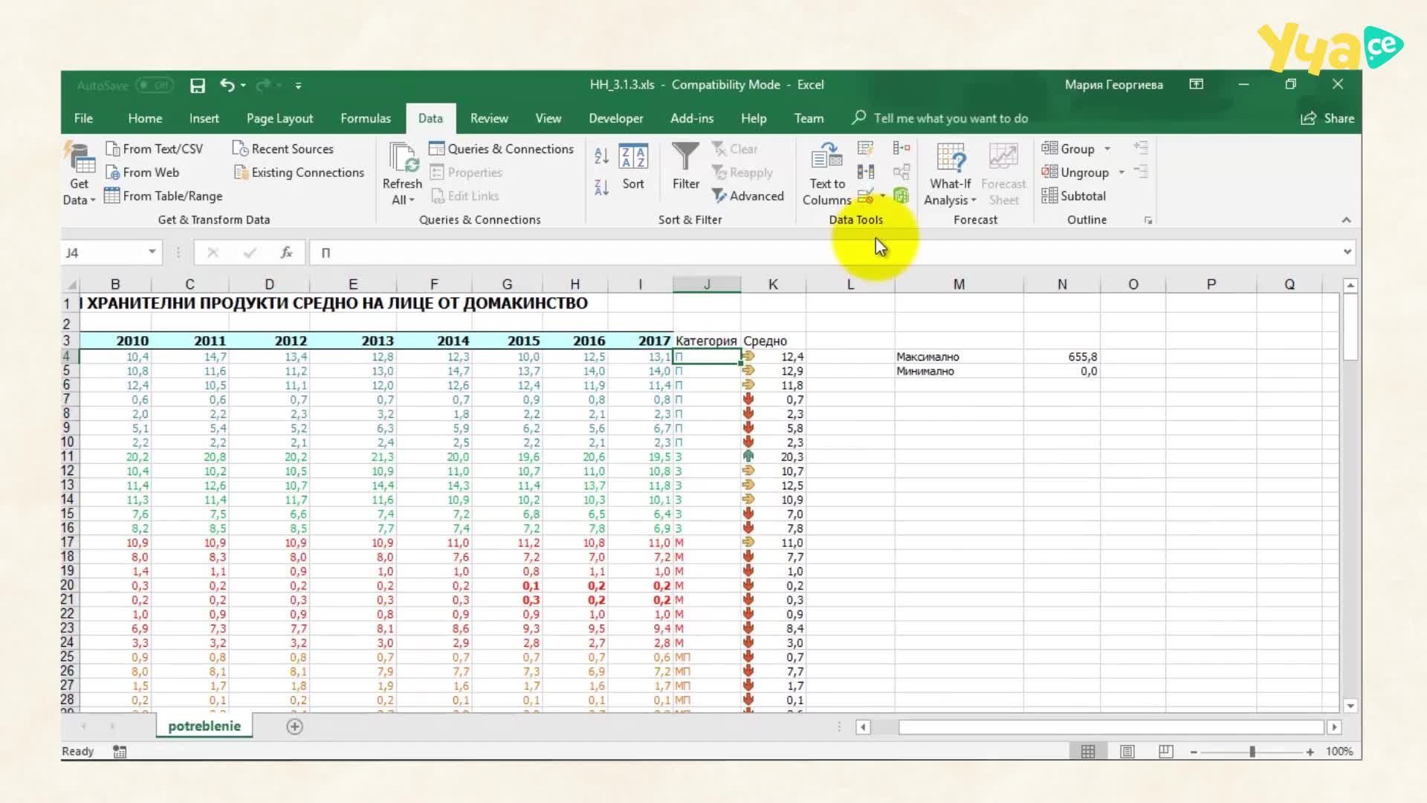
Task: Import From Table/Range
Action: [x=164, y=196]
